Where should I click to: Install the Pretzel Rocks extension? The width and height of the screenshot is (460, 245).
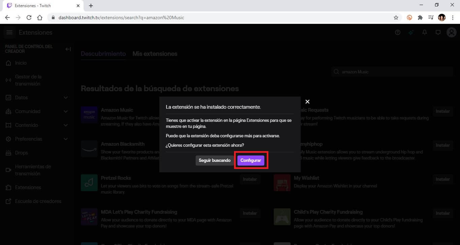coord(250,179)
